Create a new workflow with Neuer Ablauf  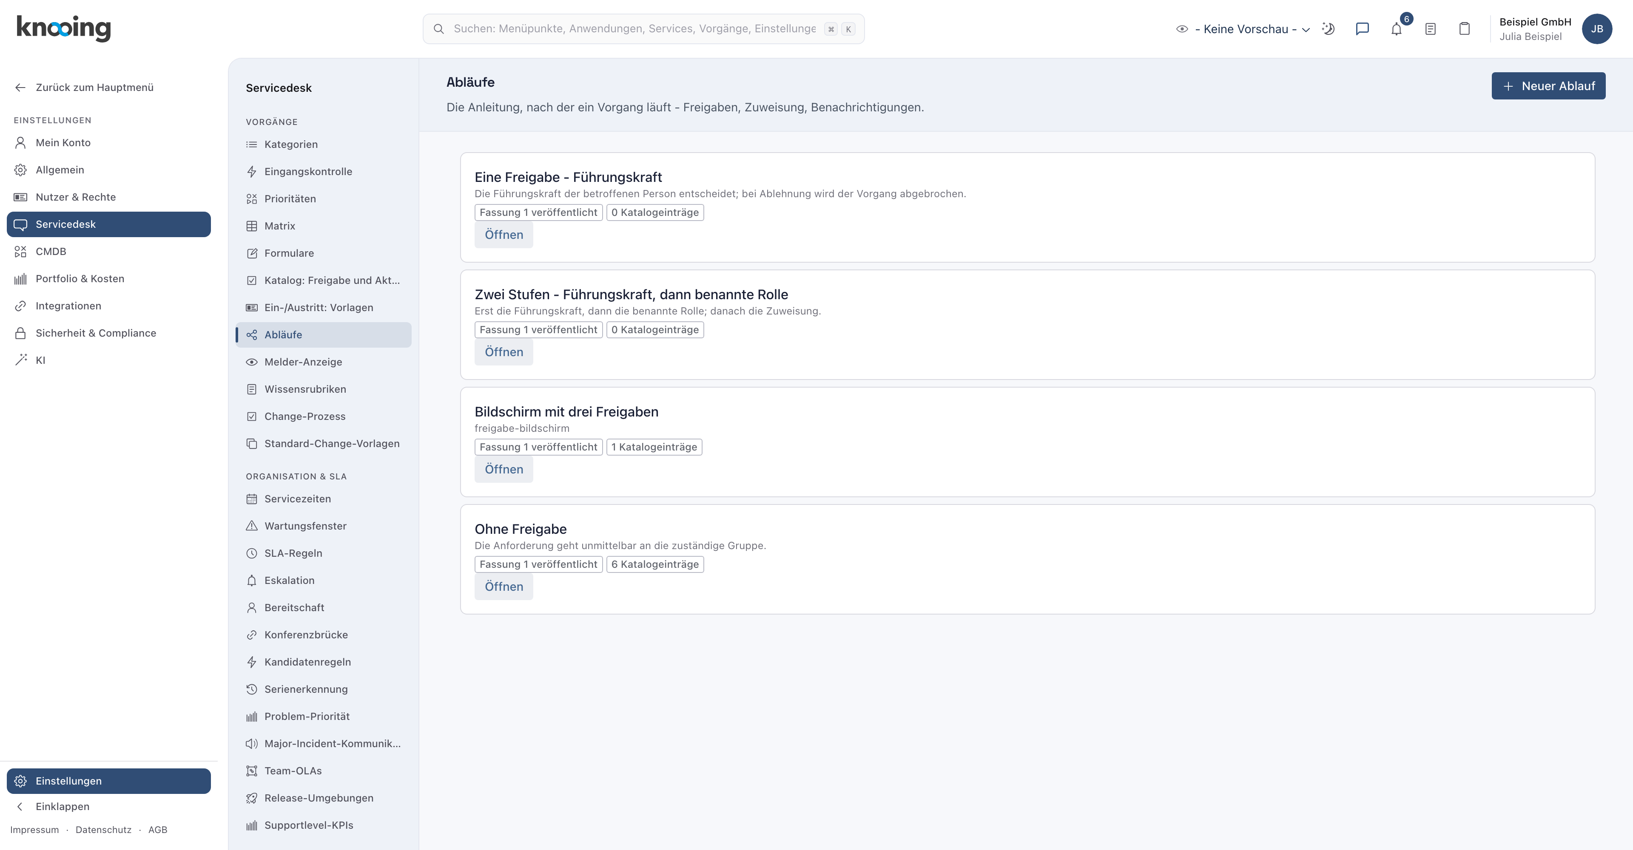pos(1548,85)
